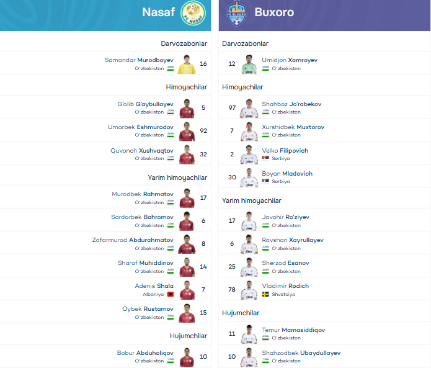
Task: Click the Albania flag beside Adenis Shala
Action: (x=170, y=294)
